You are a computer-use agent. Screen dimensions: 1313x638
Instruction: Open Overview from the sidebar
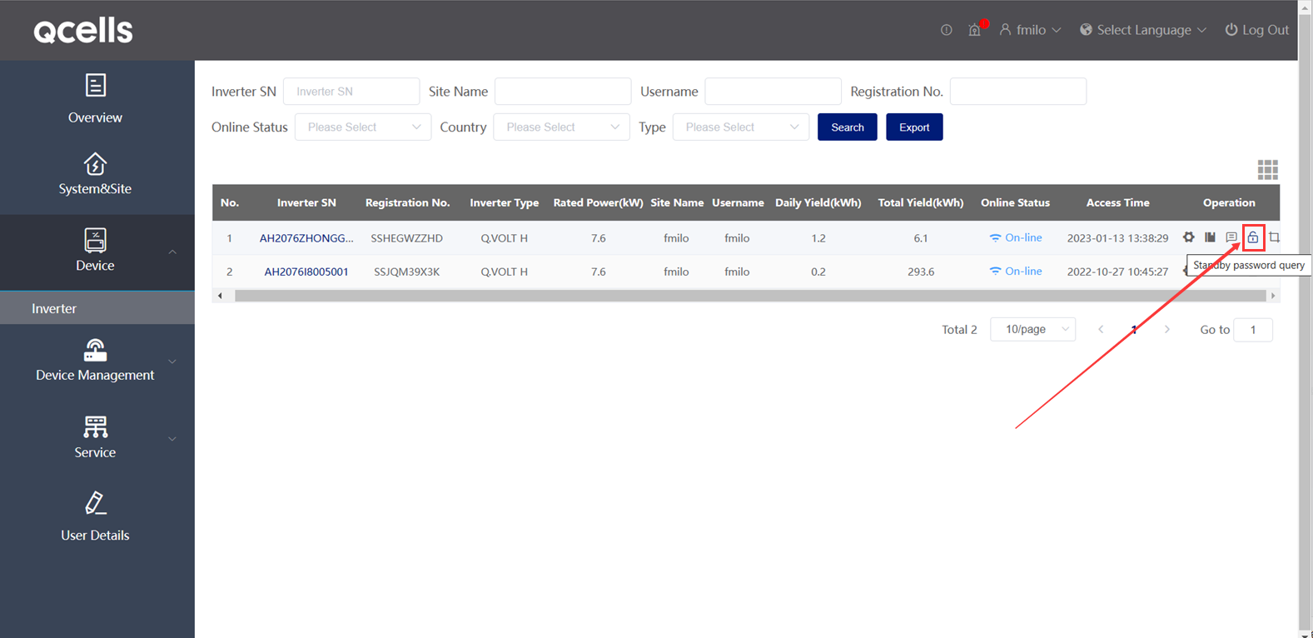95,99
